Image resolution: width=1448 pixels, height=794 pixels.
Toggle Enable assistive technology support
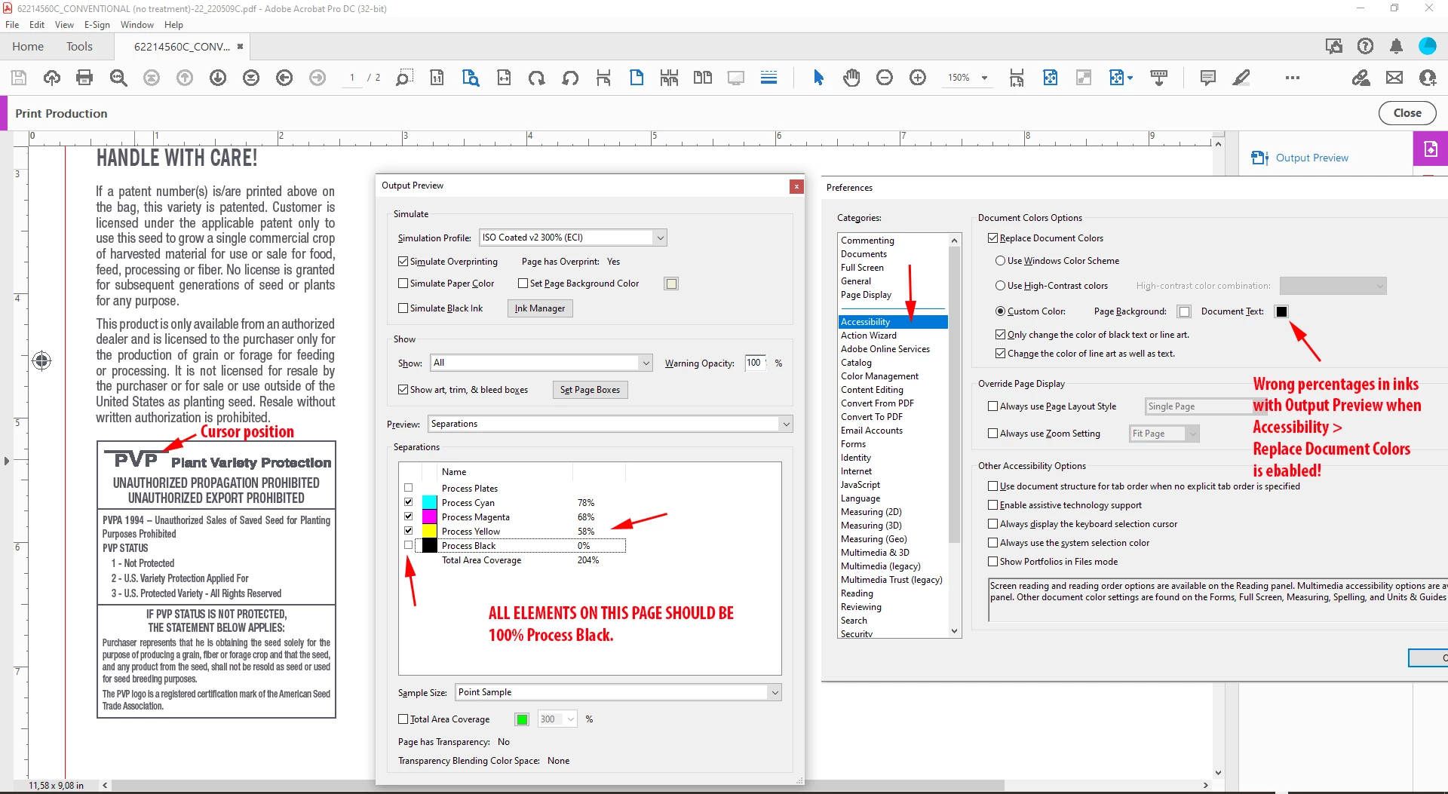click(993, 505)
